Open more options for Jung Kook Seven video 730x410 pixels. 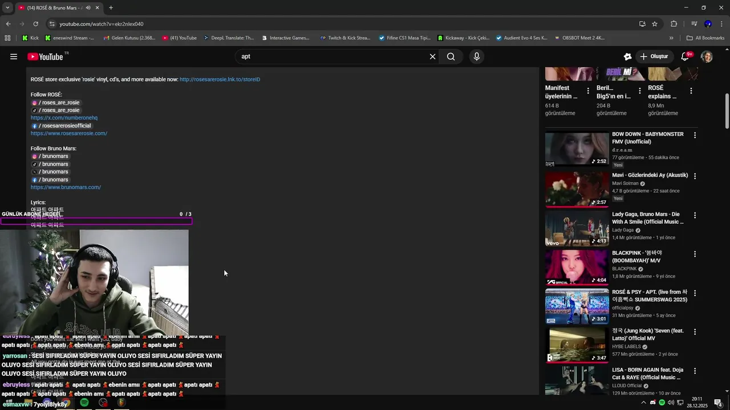coord(695,332)
